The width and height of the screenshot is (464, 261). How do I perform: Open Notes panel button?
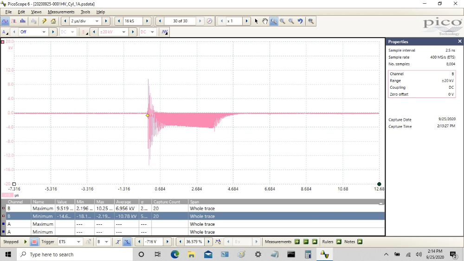(360, 242)
